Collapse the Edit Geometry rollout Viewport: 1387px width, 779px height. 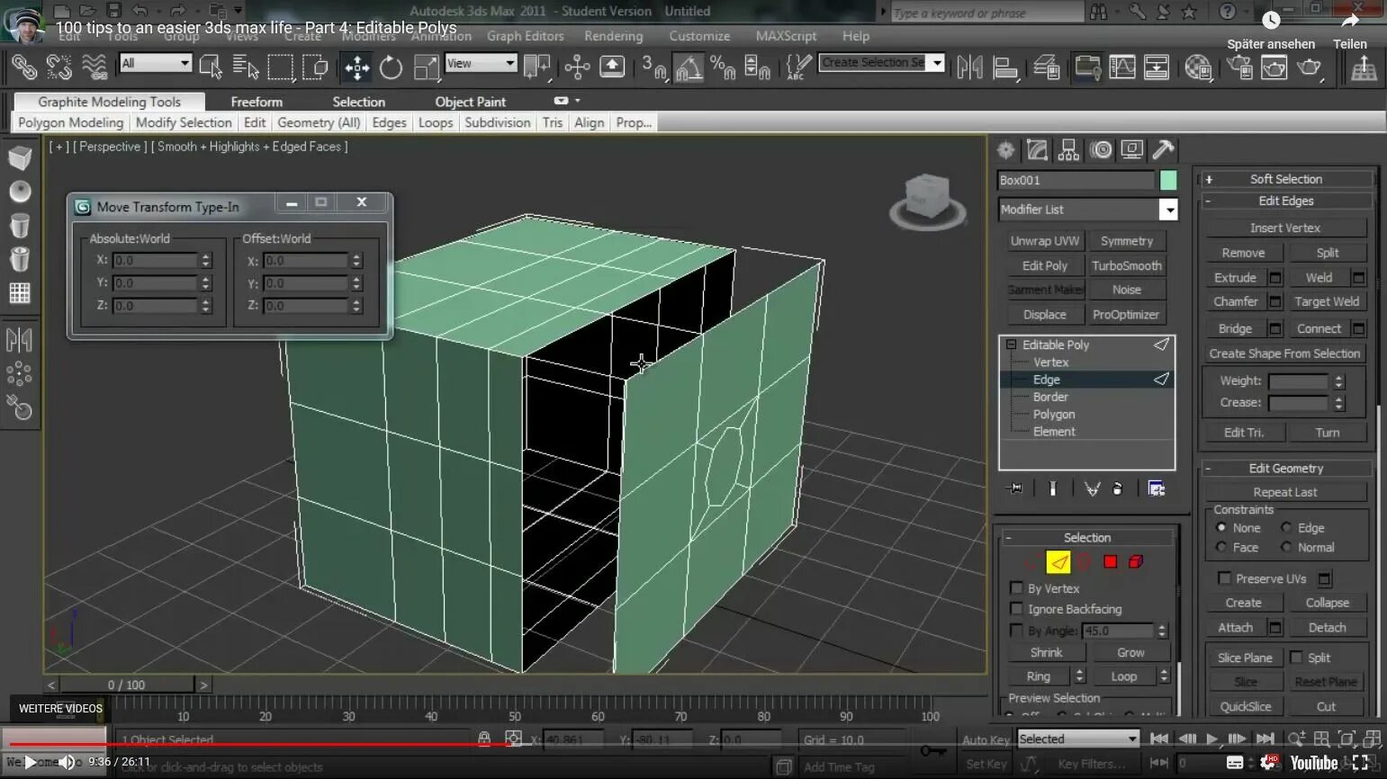tap(1285, 468)
